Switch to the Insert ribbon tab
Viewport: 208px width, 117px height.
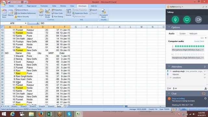[x=20, y=6]
